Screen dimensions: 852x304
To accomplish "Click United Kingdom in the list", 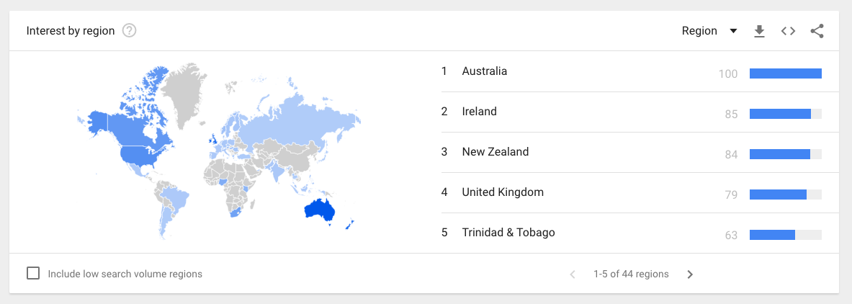I will pos(503,192).
